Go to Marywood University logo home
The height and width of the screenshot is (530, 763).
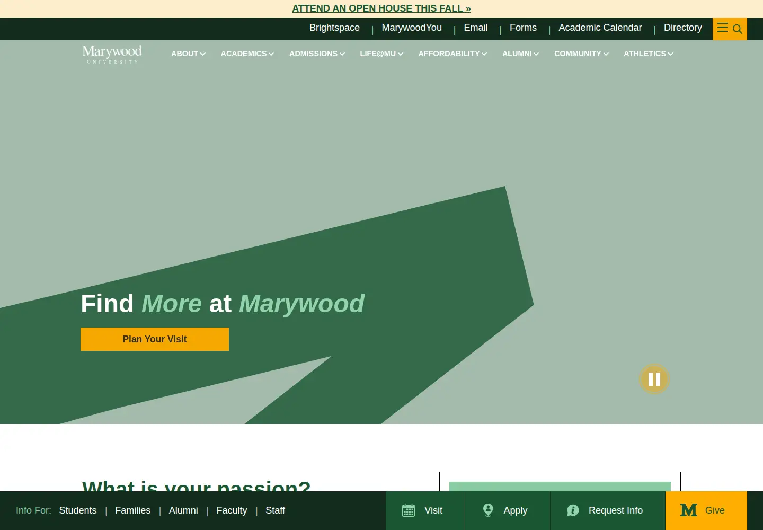point(112,54)
